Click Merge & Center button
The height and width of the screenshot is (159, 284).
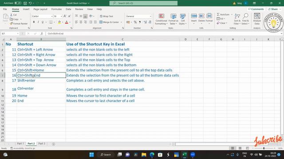click(109, 22)
